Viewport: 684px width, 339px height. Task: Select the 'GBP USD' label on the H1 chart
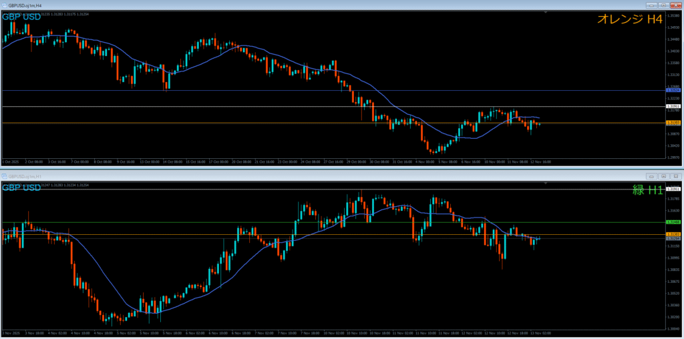[21, 188]
